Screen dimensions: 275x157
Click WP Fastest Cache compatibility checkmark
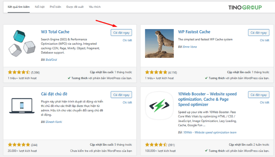[x=206, y=78]
